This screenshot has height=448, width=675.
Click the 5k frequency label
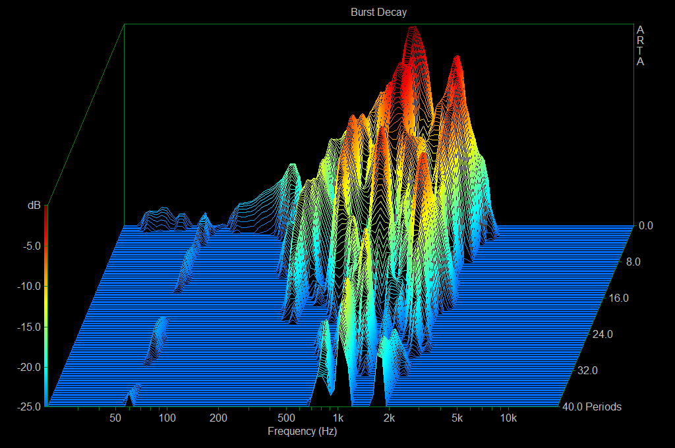pyautogui.click(x=457, y=418)
